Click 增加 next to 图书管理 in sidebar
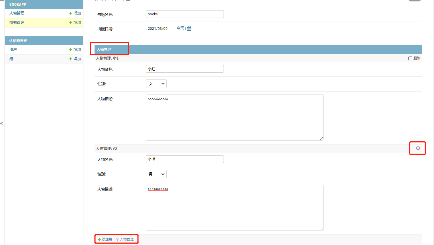This screenshot has width=434, height=245. tap(75, 22)
